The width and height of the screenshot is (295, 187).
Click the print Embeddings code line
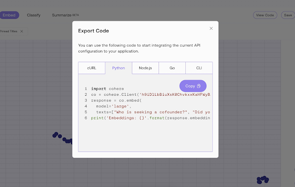(x=151, y=118)
